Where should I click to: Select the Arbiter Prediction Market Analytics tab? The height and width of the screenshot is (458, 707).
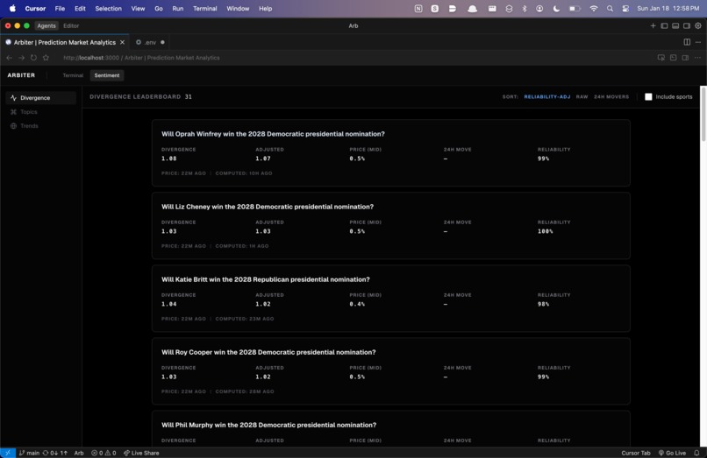tap(65, 42)
